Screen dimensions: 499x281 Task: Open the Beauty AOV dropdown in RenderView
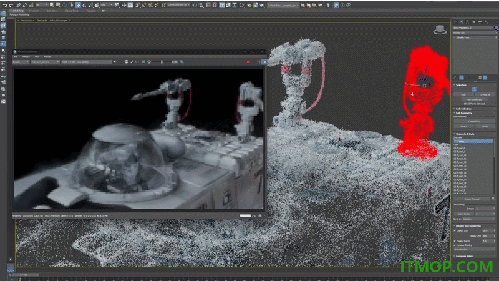click(x=21, y=62)
